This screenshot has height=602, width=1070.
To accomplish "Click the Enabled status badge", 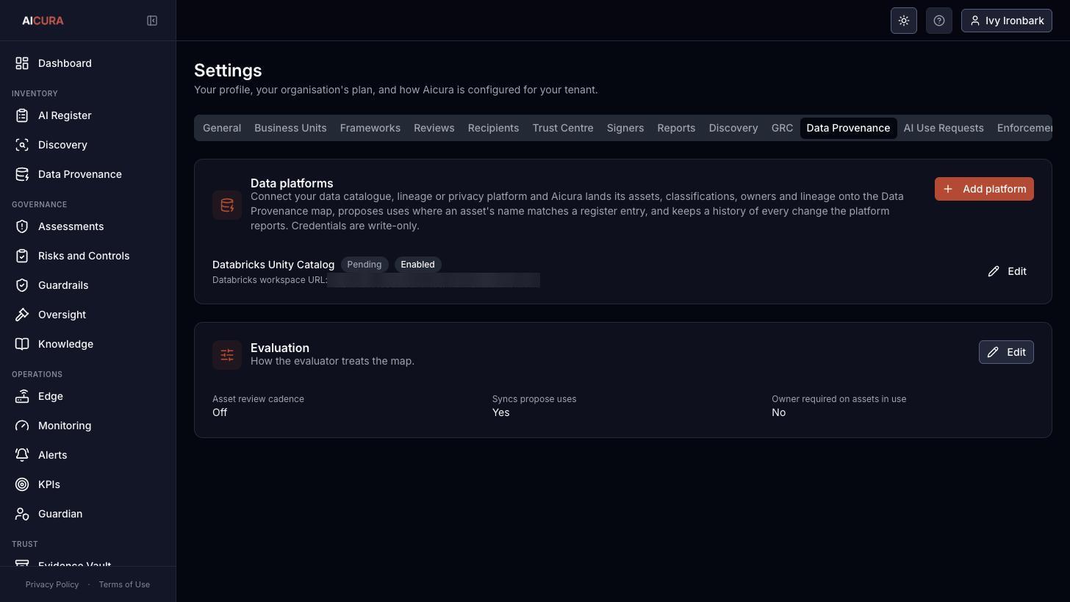I will click(x=417, y=265).
